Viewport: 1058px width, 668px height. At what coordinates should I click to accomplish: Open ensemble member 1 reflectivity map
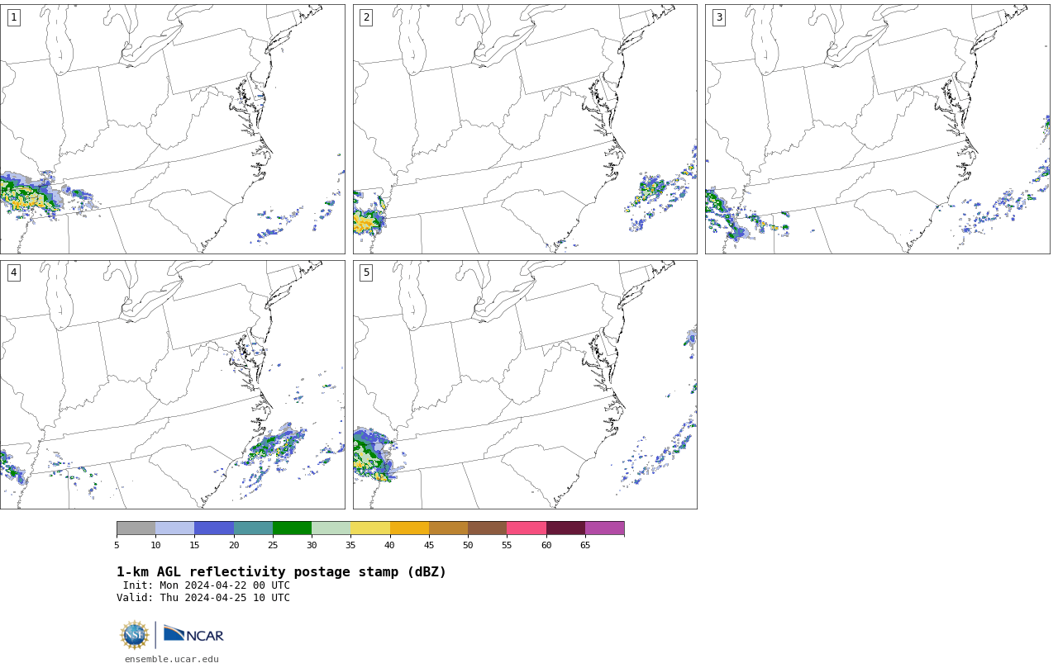coord(172,129)
